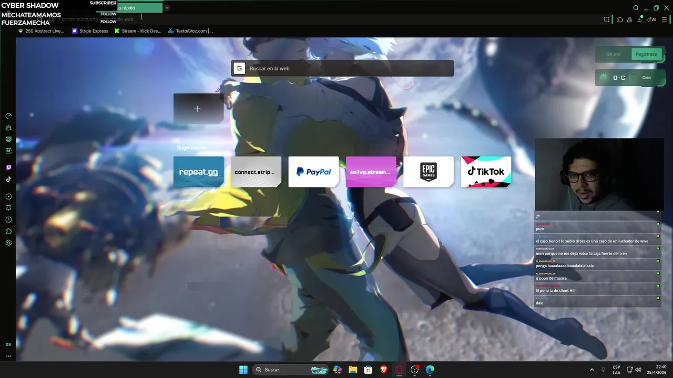
Task: Click the Google logo in search box
Action: [239, 68]
